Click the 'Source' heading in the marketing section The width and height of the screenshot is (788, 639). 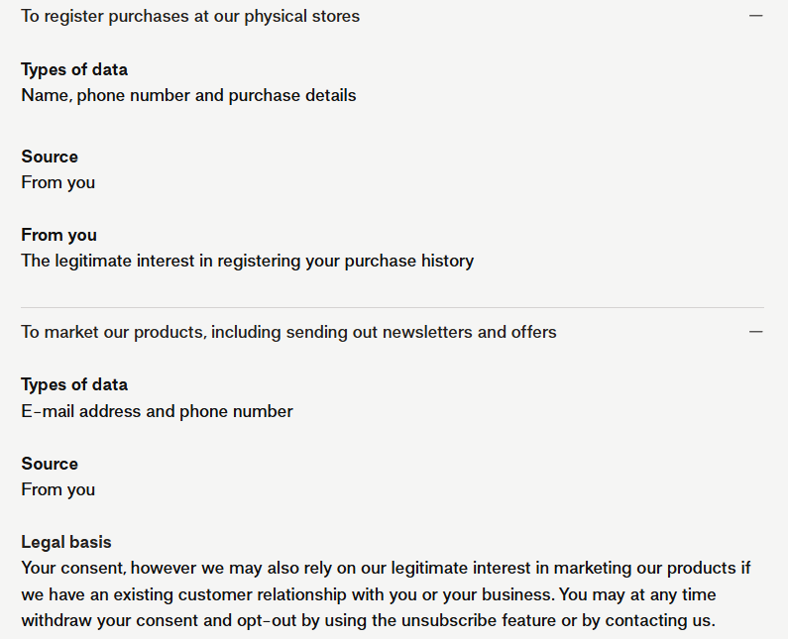(50, 464)
